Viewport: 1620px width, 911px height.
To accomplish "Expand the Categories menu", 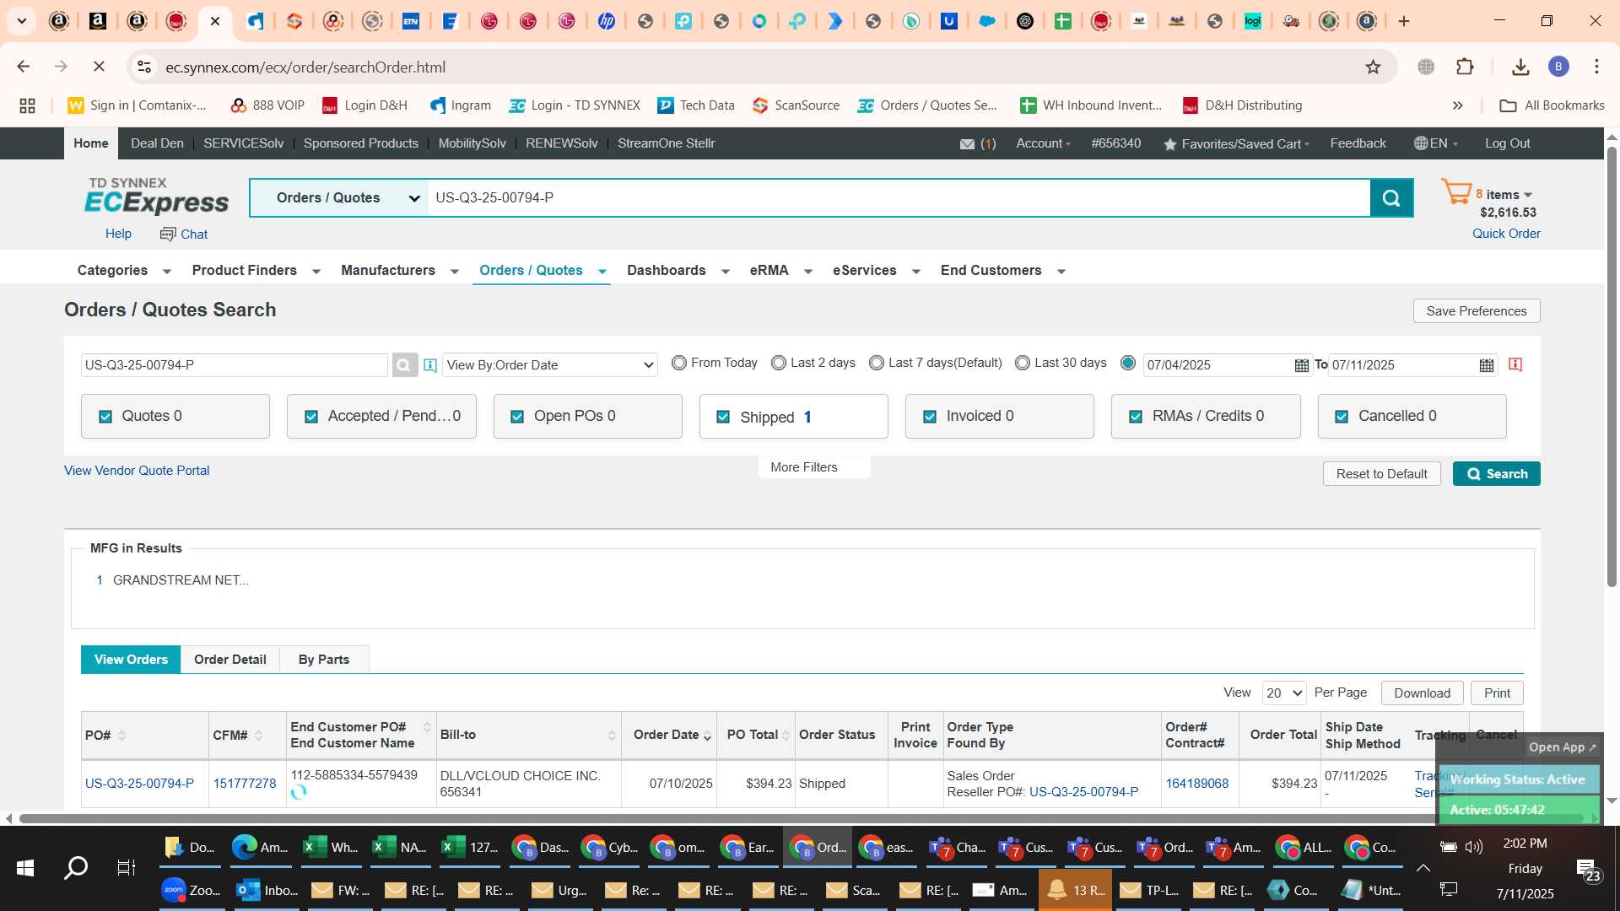I will (x=124, y=271).
